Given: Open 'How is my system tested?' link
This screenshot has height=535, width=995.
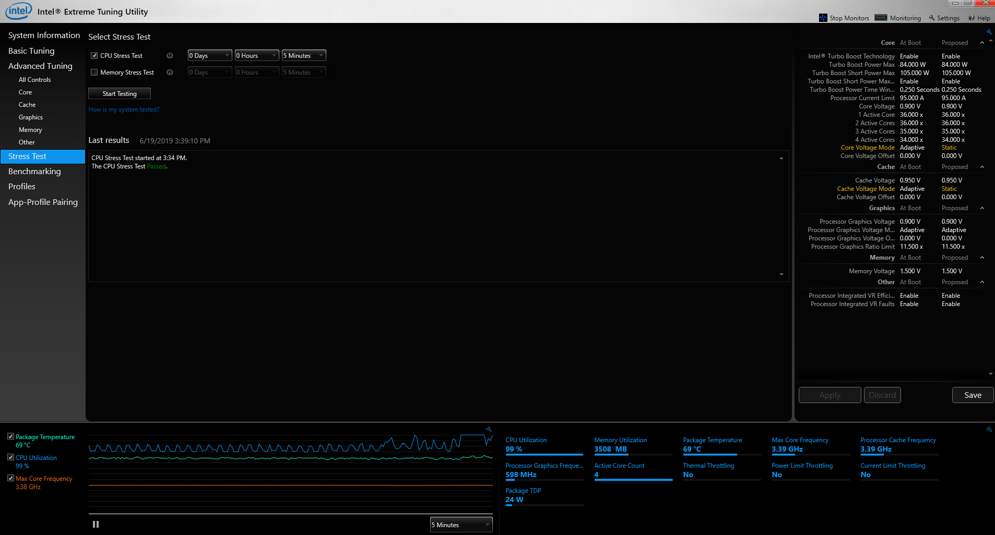Looking at the screenshot, I should [124, 110].
